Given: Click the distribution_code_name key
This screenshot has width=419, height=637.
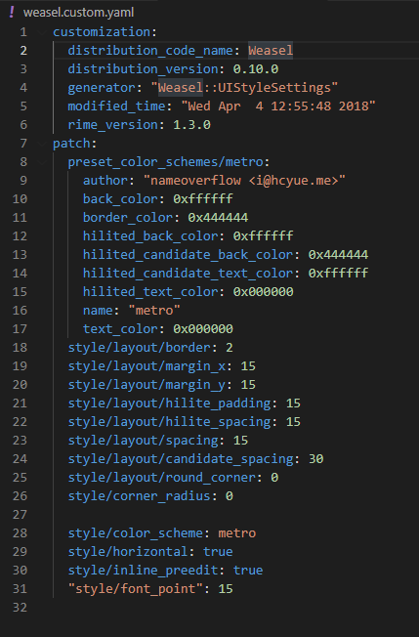Looking at the screenshot, I should [x=150, y=51].
